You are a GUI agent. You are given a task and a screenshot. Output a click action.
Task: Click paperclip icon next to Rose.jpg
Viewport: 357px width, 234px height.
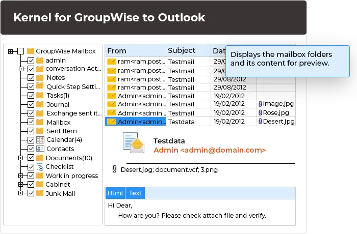pos(260,112)
